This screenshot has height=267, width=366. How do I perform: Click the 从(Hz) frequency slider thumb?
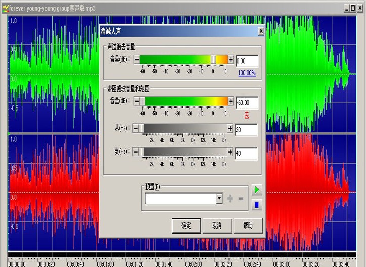pyautogui.click(x=141, y=128)
